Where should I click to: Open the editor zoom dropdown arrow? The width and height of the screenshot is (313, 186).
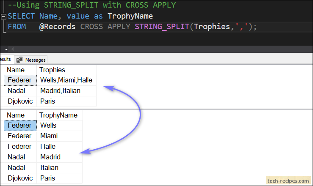[x=6, y=49]
